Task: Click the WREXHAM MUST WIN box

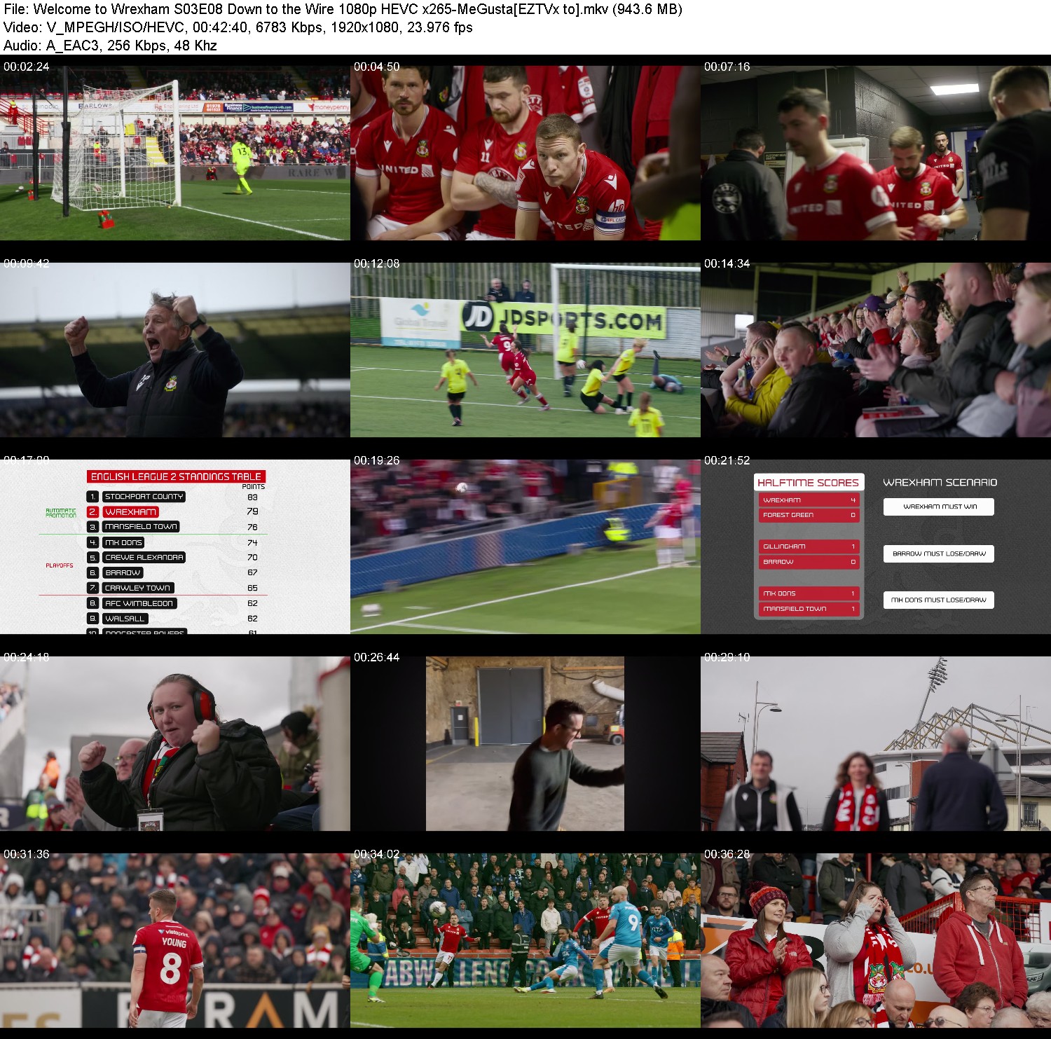Action: tap(939, 507)
